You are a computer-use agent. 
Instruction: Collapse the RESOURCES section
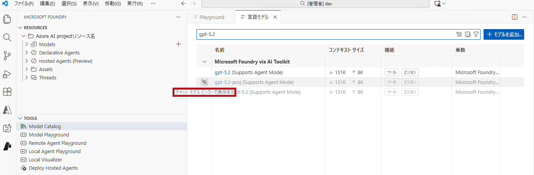pos(20,28)
